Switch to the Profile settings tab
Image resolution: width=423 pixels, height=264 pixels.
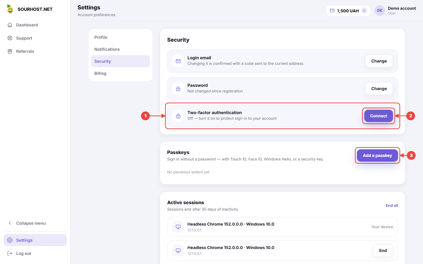(120, 37)
